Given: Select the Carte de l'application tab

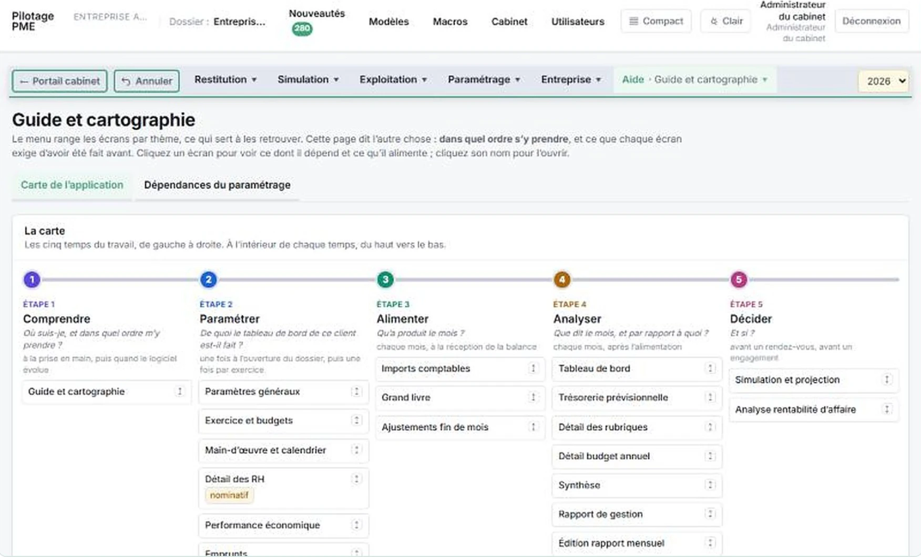Looking at the screenshot, I should click(x=72, y=185).
